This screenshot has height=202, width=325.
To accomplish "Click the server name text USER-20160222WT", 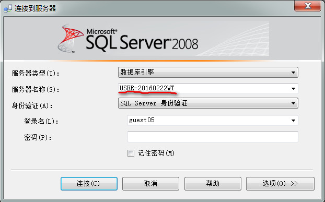I will tap(147, 88).
